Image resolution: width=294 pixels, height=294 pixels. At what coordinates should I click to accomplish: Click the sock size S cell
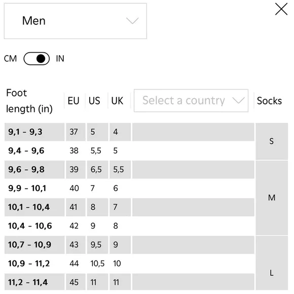pyautogui.click(x=272, y=141)
